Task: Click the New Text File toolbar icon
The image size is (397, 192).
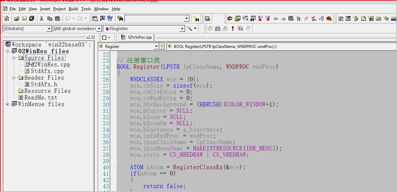Action: point(6,19)
